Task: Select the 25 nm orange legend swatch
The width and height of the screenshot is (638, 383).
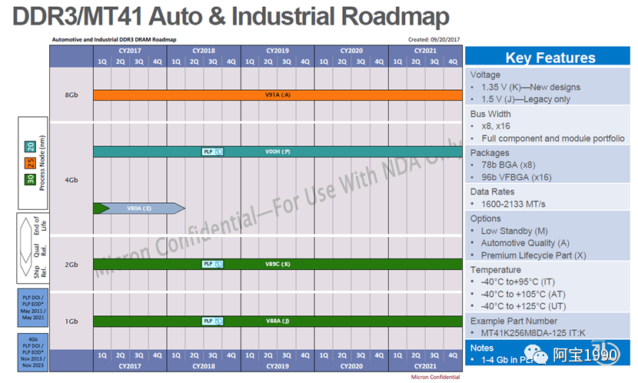Action: tap(31, 163)
